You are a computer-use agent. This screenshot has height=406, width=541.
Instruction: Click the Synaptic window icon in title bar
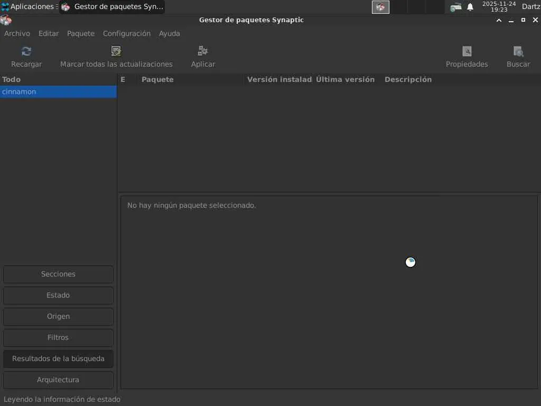point(6,20)
